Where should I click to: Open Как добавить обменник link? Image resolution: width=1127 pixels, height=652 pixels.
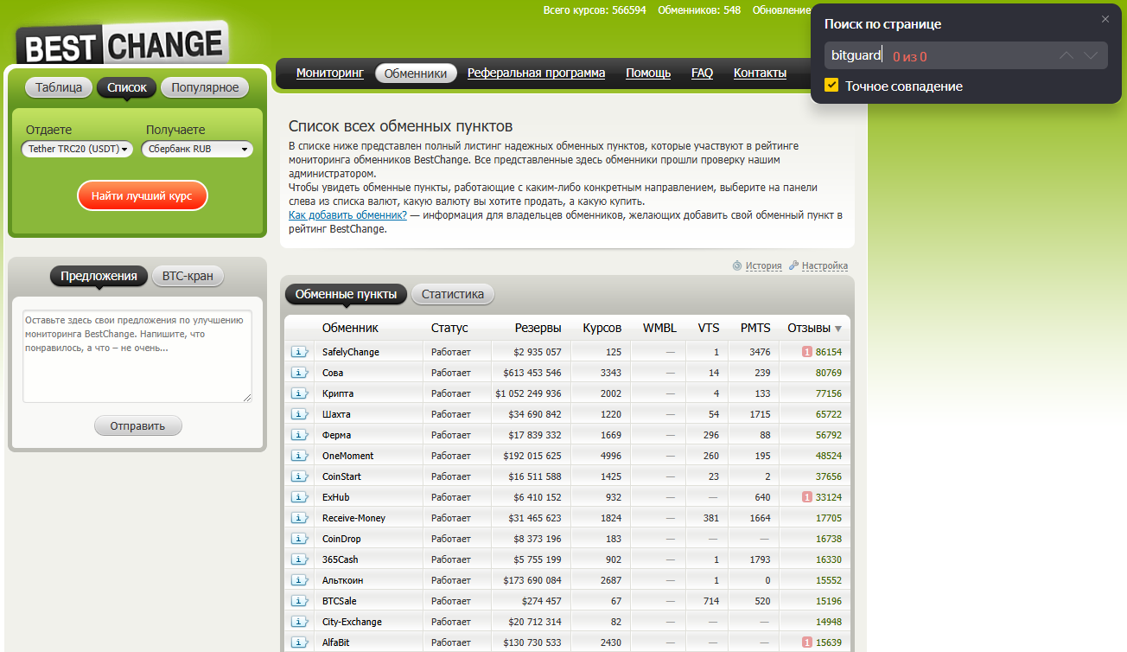[347, 214]
